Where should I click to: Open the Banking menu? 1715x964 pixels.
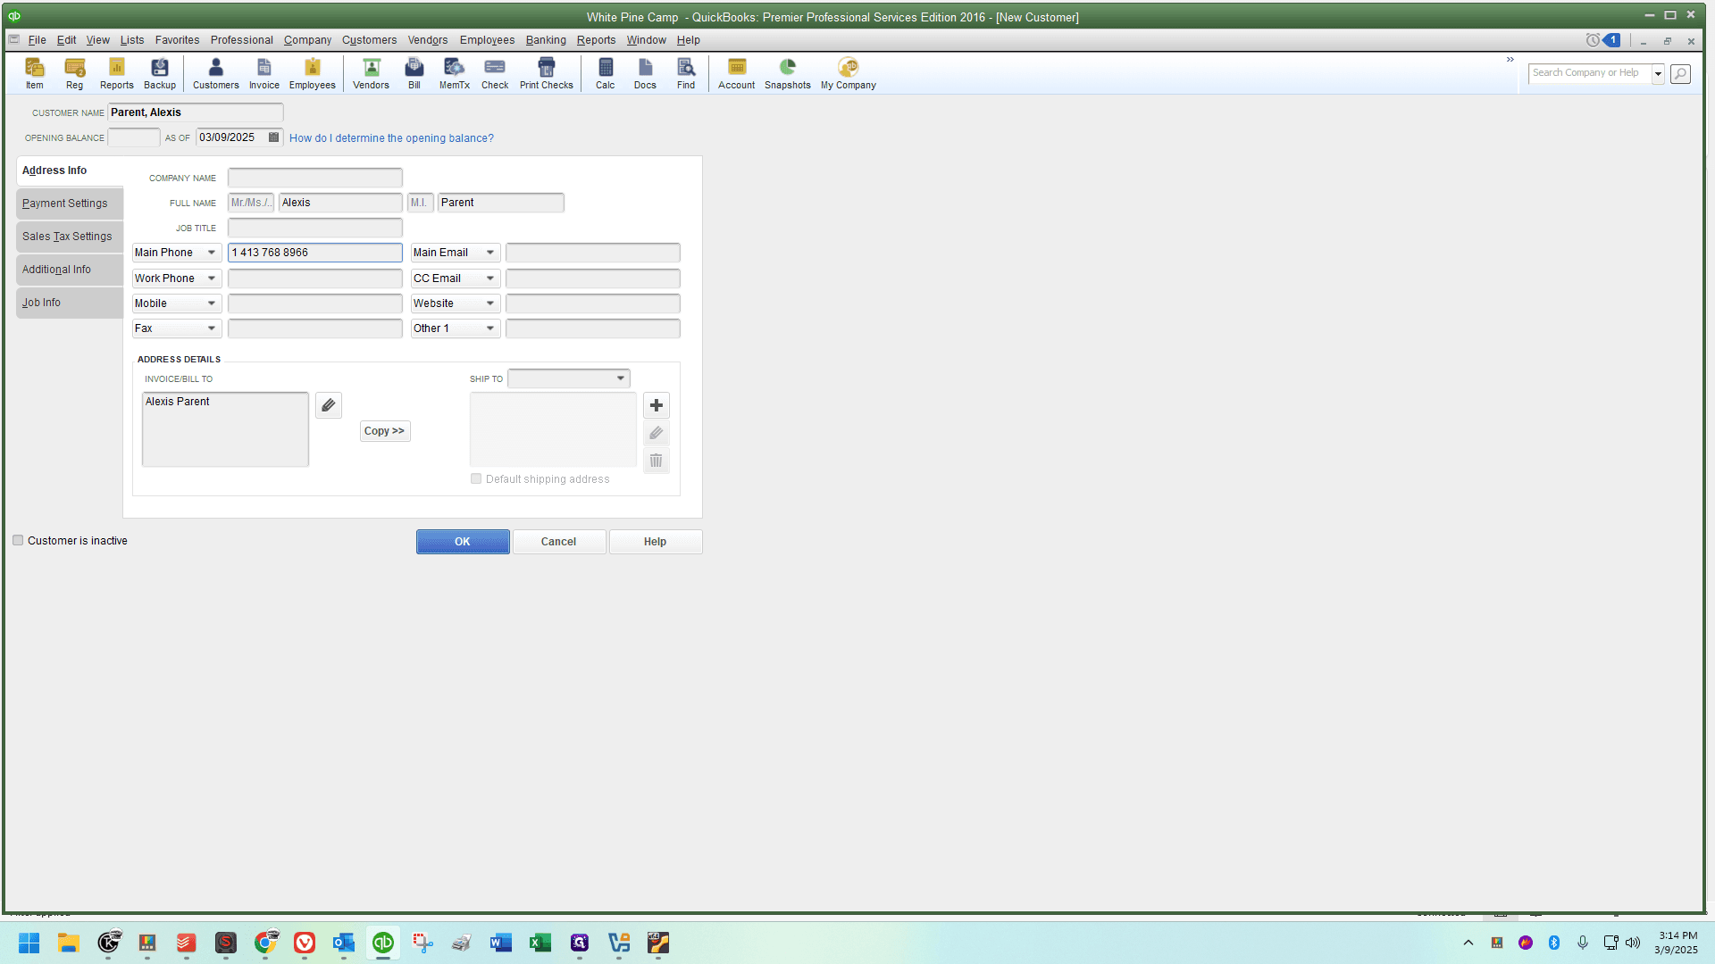[546, 40]
